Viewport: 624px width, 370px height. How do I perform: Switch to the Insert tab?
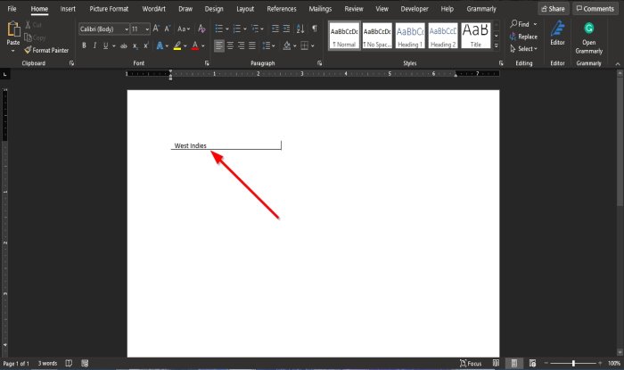click(x=68, y=8)
